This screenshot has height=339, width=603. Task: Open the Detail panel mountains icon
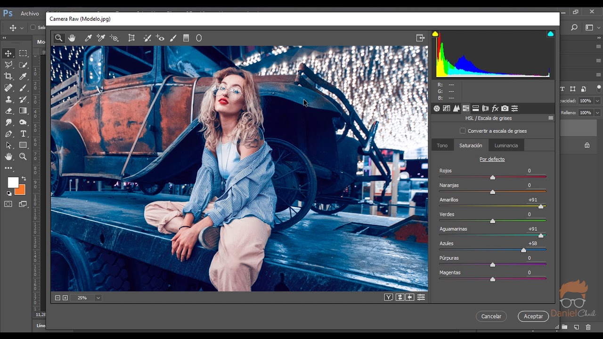[456, 109]
